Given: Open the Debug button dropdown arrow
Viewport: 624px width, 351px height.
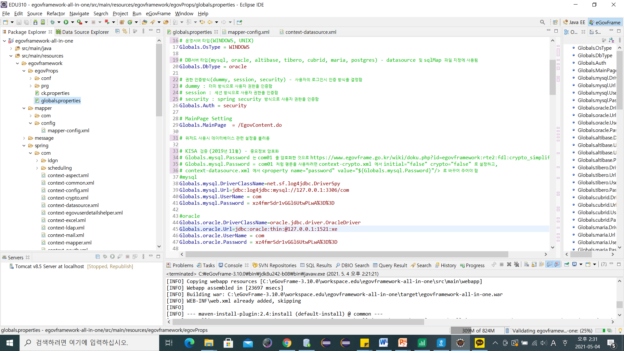Looking at the screenshot, I should click(x=59, y=22).
